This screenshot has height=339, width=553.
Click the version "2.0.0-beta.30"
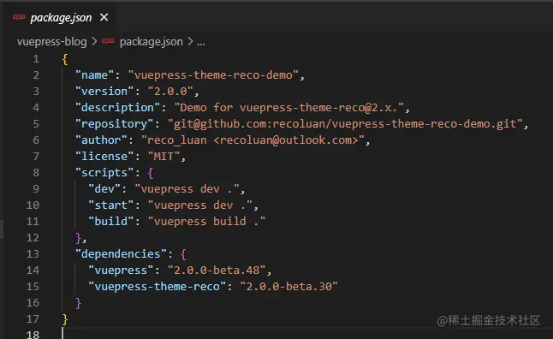pyautogui.click(x=288, y=286)
